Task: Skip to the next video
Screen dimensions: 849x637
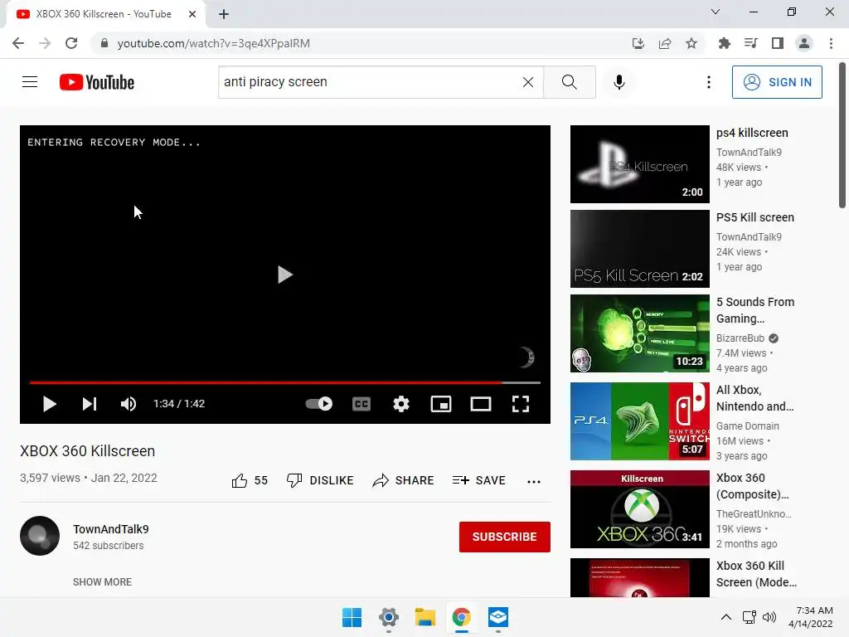Action: pyautogui.click(x=90, y=404)
